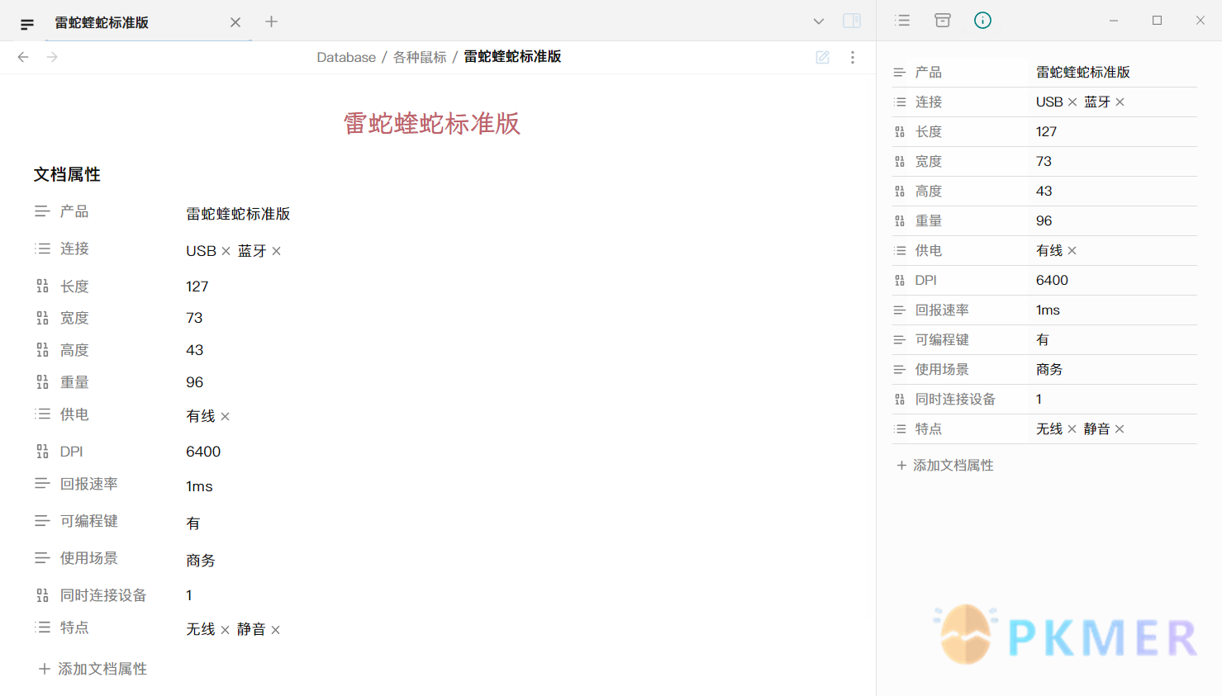Click the 雷蛇蝰蛇标准版 note title
Viewport: 1222px width, 696px height.
432,123
